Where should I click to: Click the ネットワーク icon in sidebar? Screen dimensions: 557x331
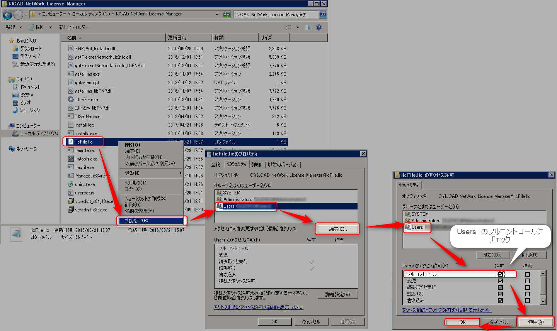12,149
